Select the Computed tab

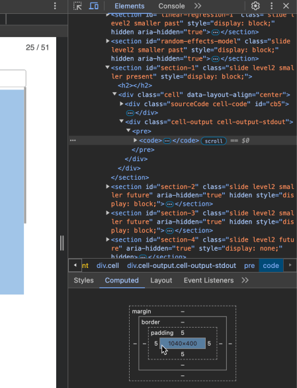coord(122,280)
